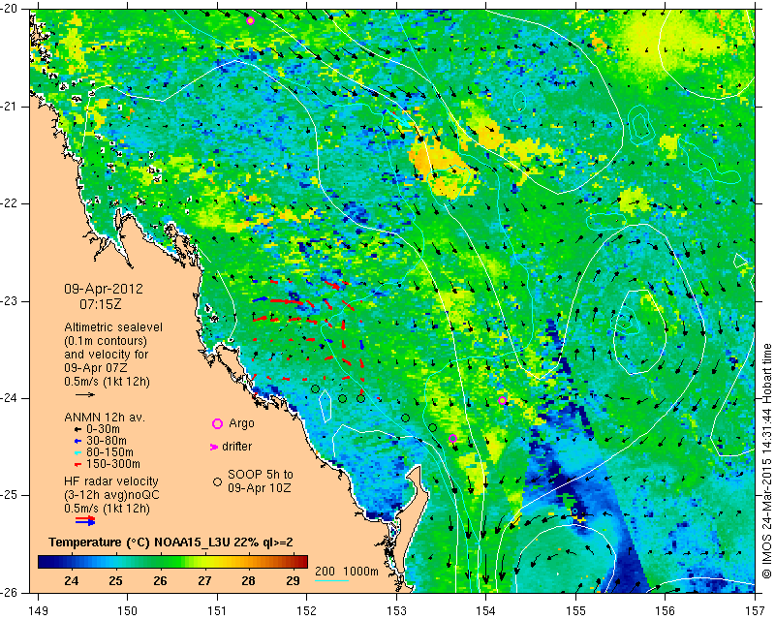Click the '0-30m' depth range legend label
This screenshot has width=775, height=620.
103,429
